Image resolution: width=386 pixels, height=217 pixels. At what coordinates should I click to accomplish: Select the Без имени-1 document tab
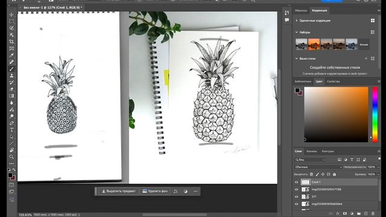52,8
